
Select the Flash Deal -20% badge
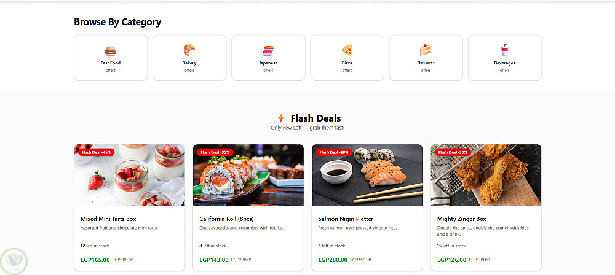334,152
